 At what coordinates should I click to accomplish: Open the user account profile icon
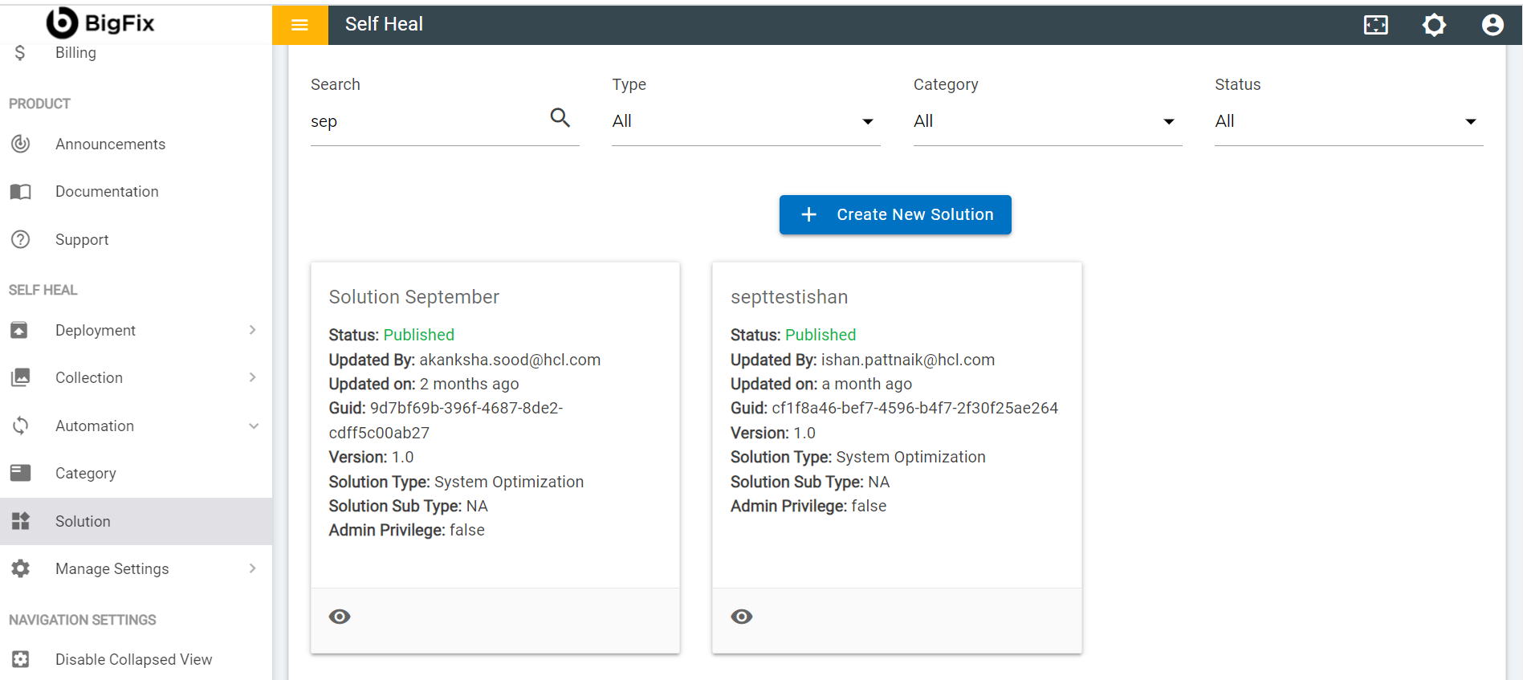tap(1492, 25)
